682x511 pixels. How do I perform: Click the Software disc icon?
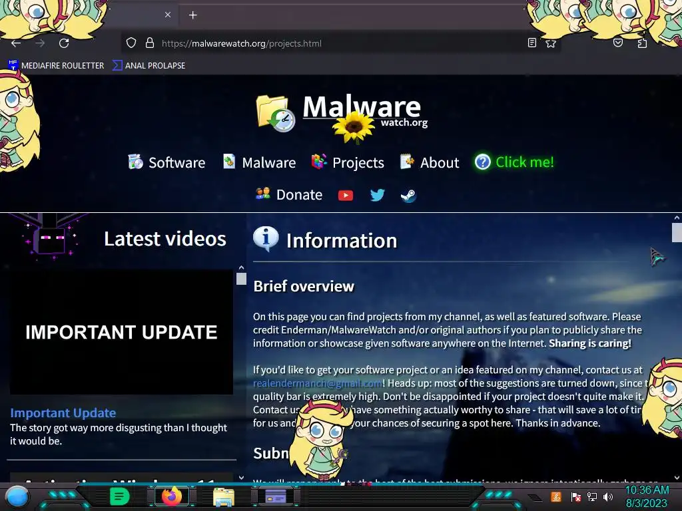tap(135, 162)
